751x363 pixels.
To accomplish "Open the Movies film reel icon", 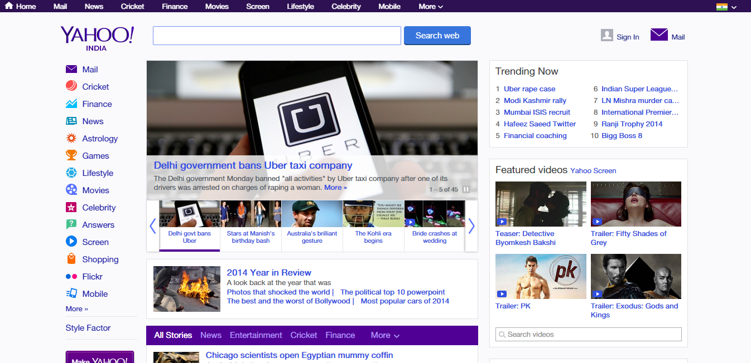I will point(71,190).
